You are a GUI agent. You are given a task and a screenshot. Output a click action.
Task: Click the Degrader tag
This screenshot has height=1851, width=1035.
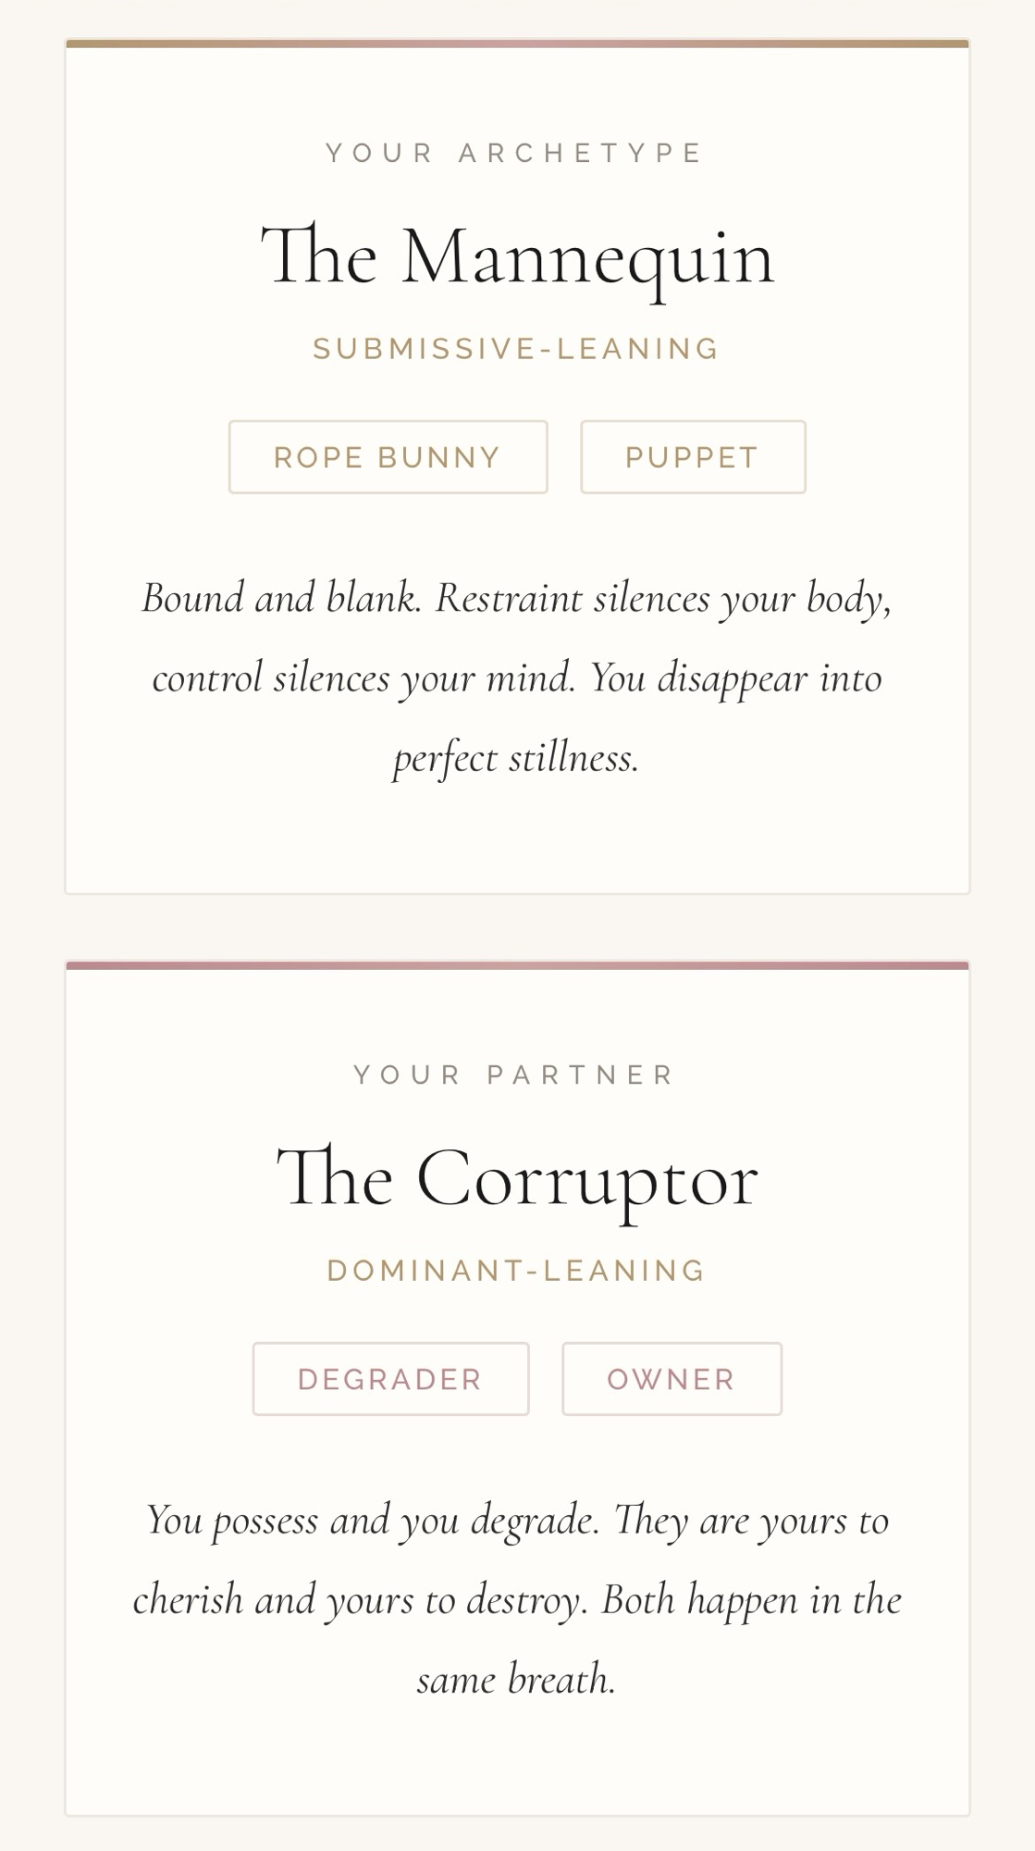coord(390,1379)
